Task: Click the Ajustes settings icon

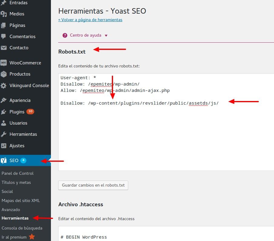Action: click(4, 146)
